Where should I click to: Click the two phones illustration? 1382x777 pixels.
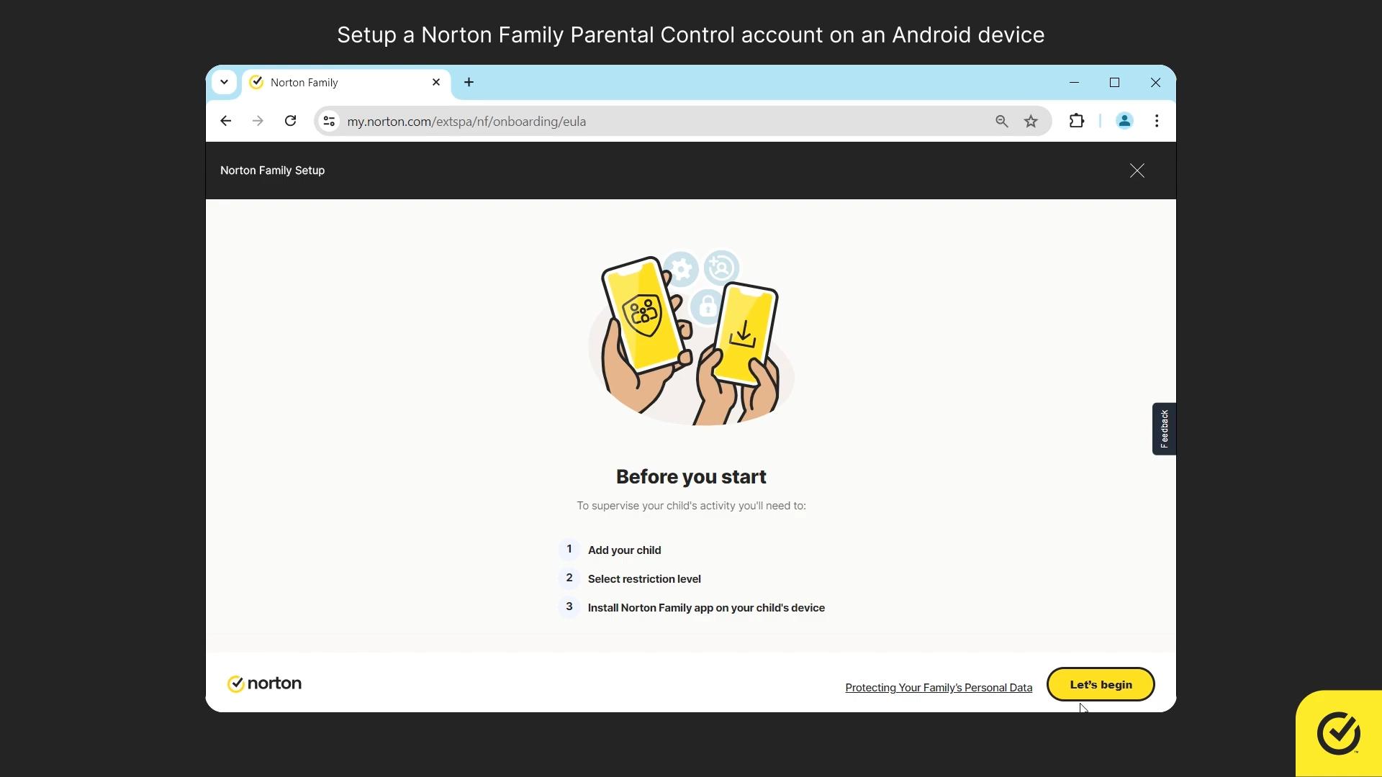coord(691,337)
